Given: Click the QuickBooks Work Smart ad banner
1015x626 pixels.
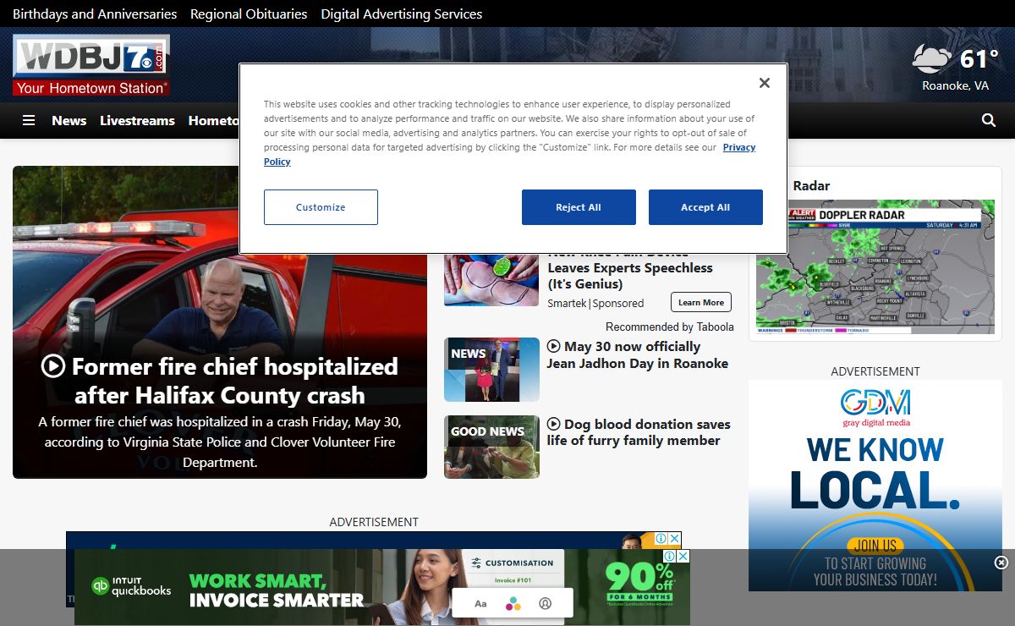Looking at the screenshot, I should tap(382, 587).
